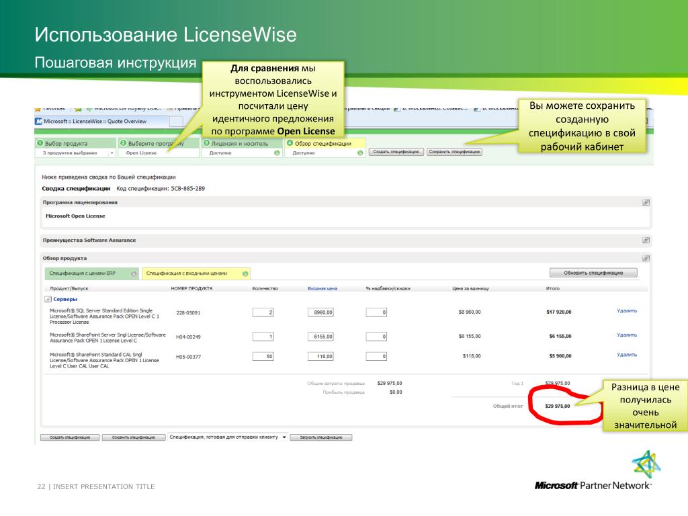This screenshot has height=516, width=688.
Task: Click Удалить for SharePoint Standard CAL row
Action: point(627,355)
